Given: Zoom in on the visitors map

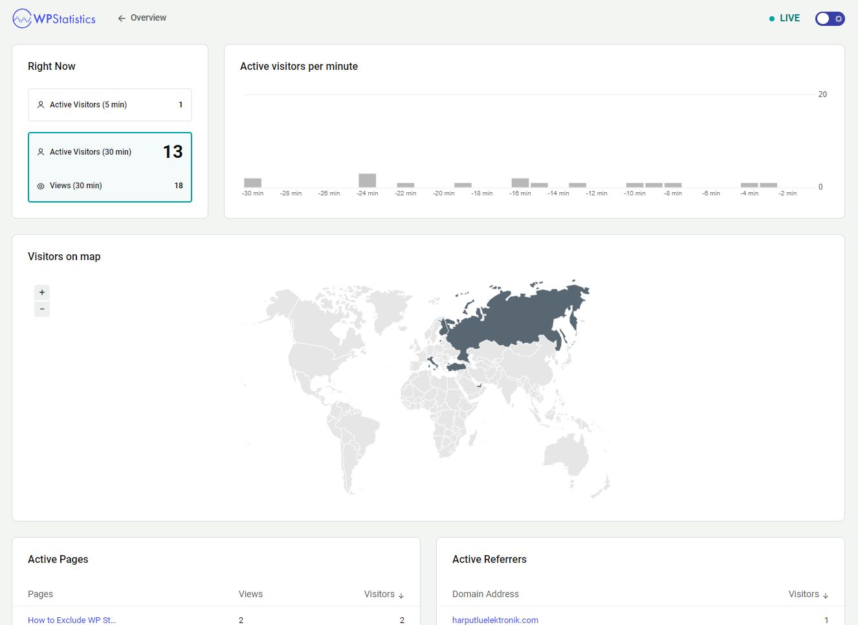Looking at the screenshot, I should [x=42, y=292].
